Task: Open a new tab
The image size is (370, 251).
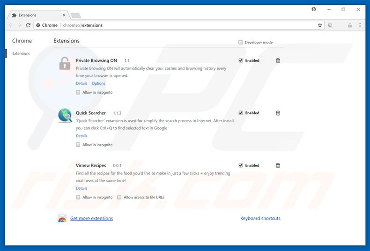Action: 75,15
